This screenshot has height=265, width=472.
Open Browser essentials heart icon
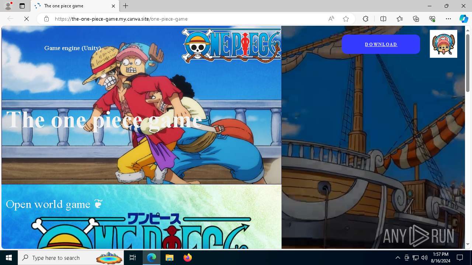(x=432, y=19)
